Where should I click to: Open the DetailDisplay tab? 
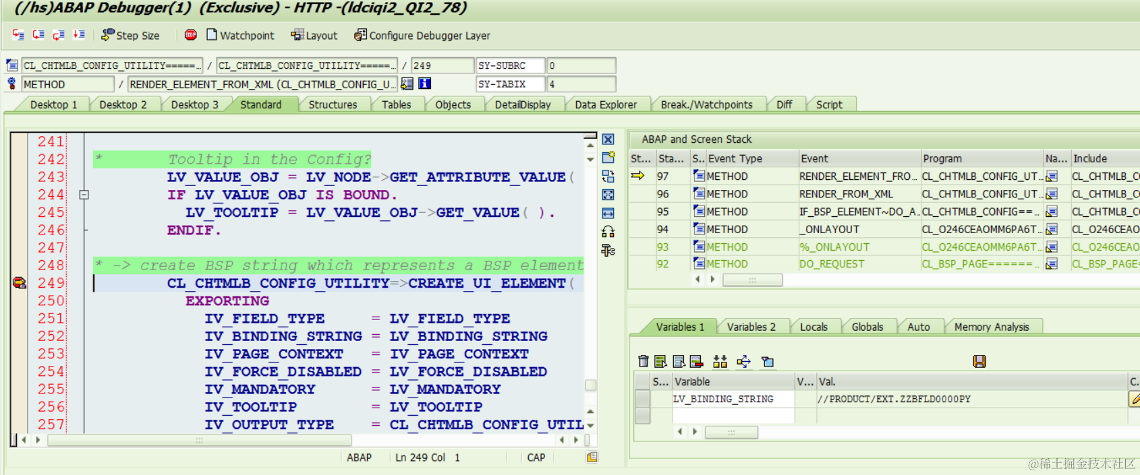click(x=522, y=104)
